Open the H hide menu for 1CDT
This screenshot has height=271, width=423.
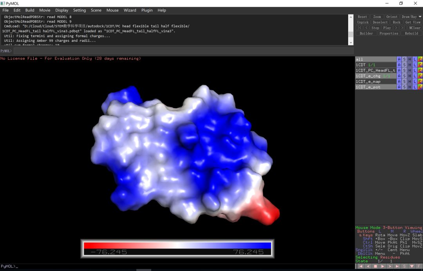coord(410,65)
